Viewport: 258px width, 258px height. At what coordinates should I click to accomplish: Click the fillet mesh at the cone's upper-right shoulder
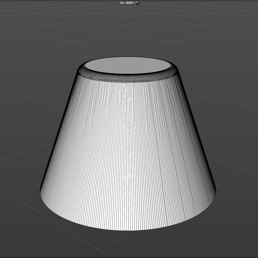click(x=174, y=73)
